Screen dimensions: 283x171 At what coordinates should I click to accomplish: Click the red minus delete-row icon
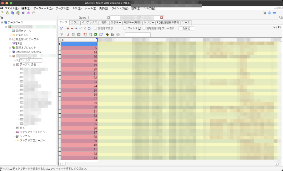72,28
